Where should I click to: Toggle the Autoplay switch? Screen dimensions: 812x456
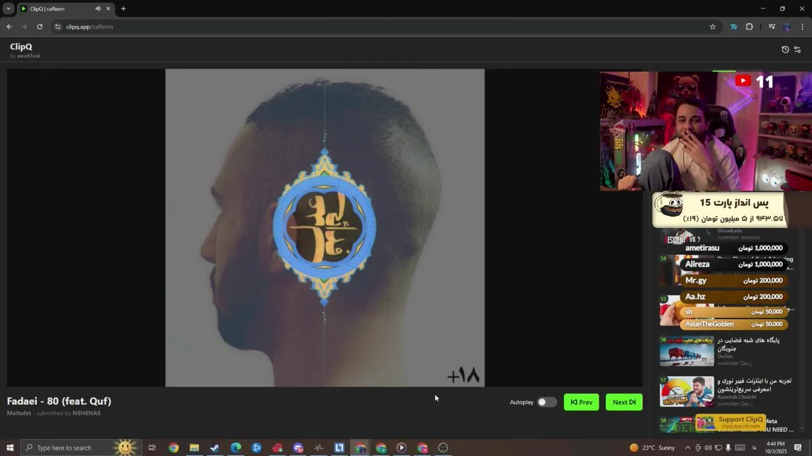click(547, 402)
